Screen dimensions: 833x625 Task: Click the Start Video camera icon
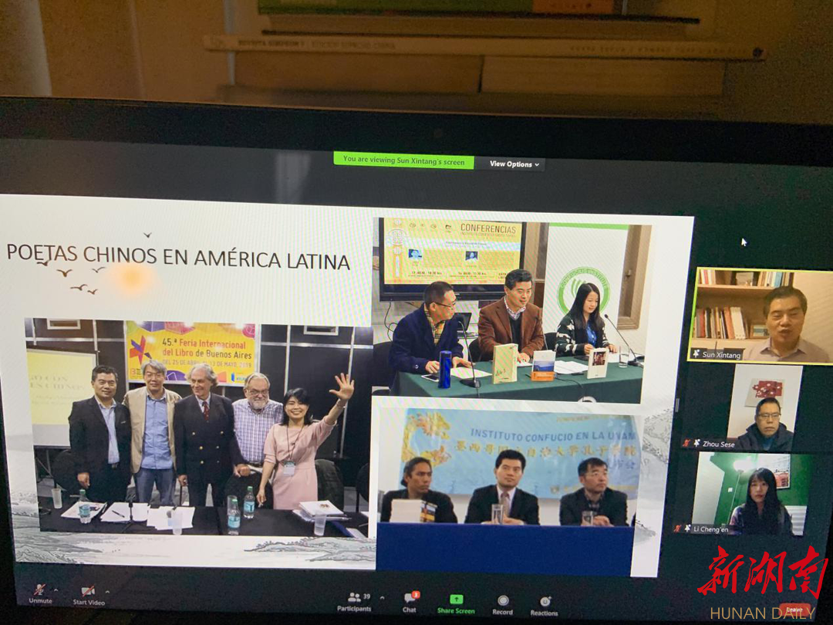point(88,591)
